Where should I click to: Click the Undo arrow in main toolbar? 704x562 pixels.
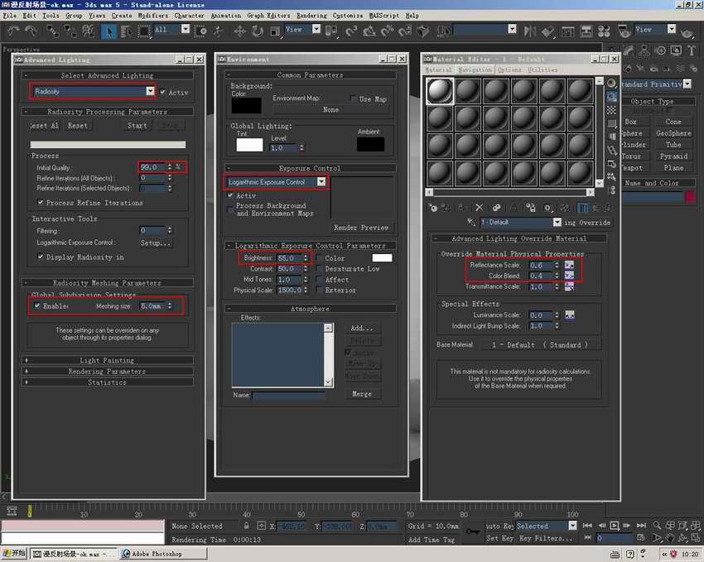[x=13, y=31]
